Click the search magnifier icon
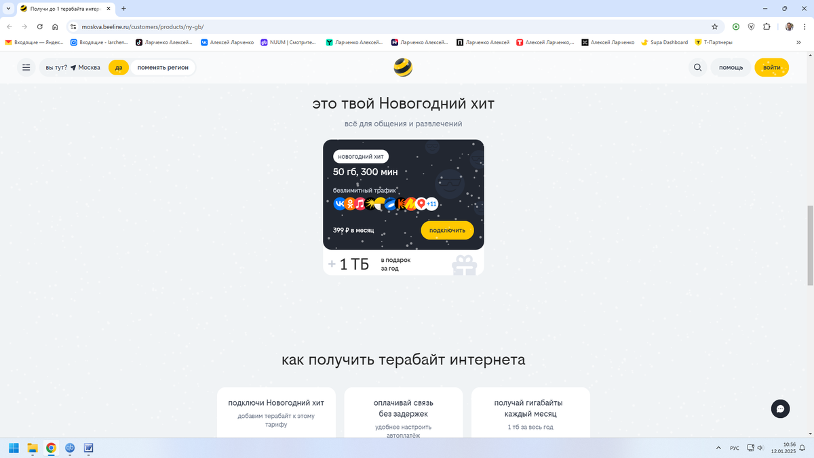The height and width of the screenshot is (458, 814). (x=697, y=68)
